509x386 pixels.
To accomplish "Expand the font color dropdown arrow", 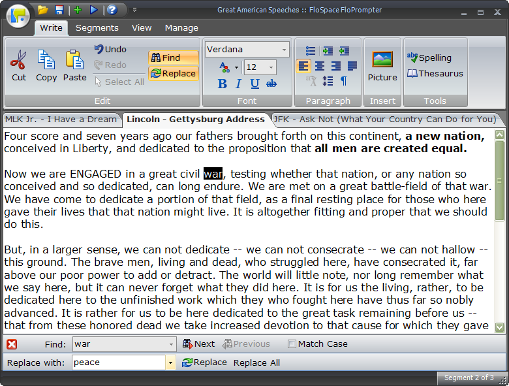I will tap(236, 67).
